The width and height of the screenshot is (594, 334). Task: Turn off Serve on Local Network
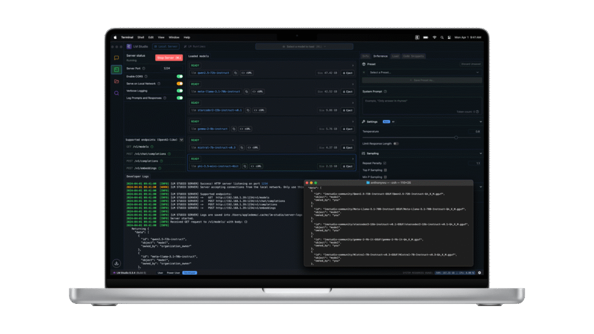pyautogui.click(x=180, y=83)
